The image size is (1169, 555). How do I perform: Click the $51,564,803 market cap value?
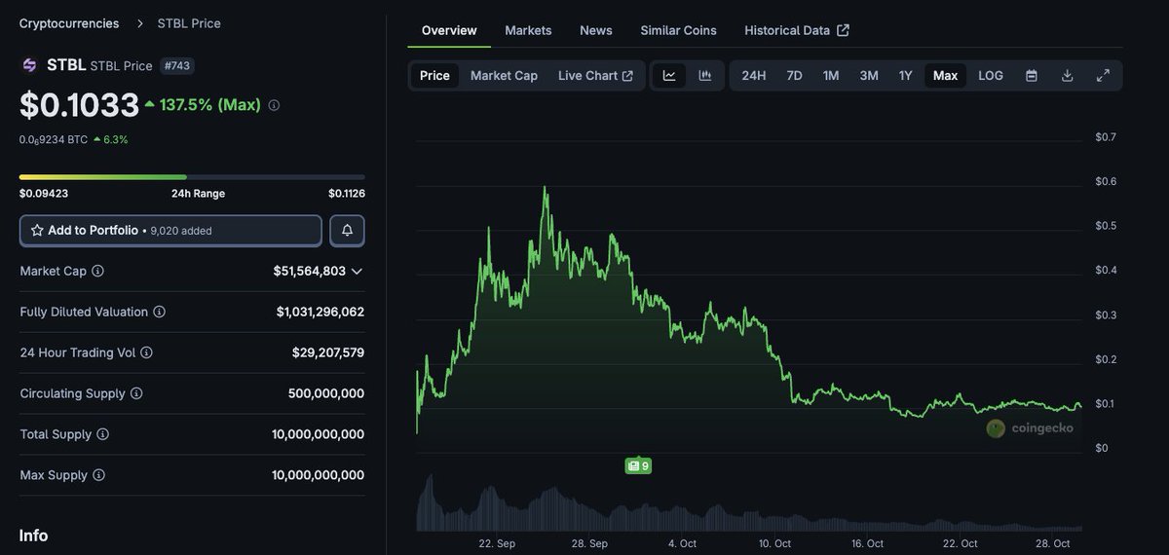coord(310,271)
